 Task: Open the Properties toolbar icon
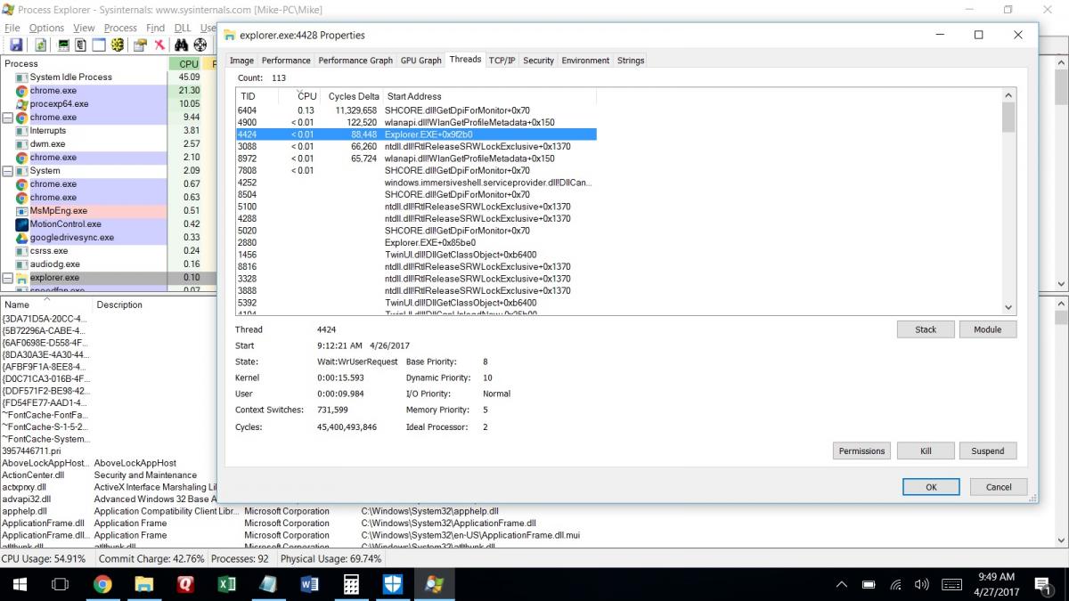140,45
